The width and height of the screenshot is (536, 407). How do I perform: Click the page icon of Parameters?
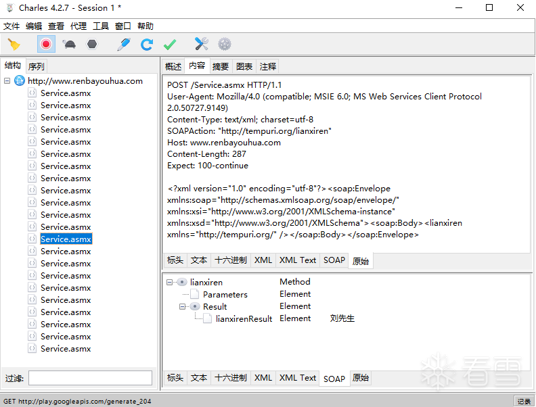pos(194,294)
